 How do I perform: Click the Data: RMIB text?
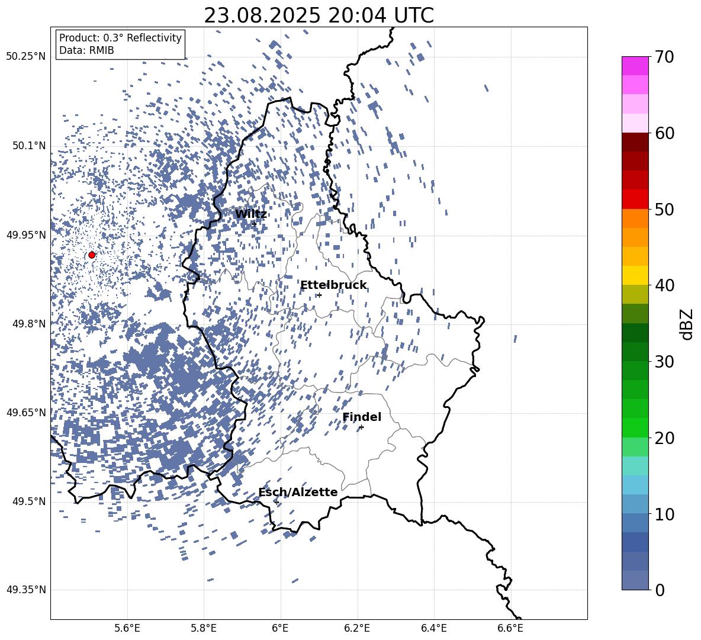pyautogui.click(x=86, y=50)
